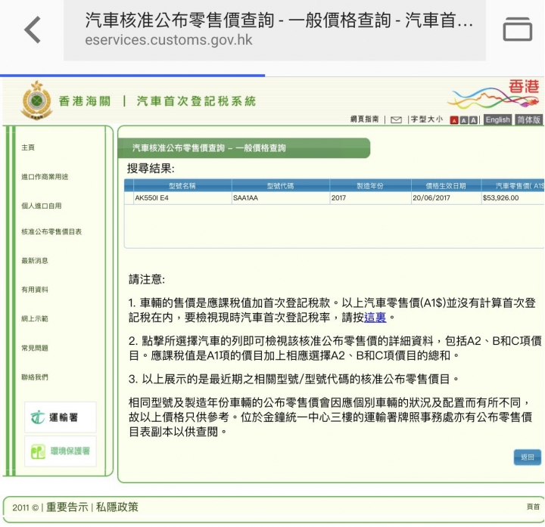The width and height of the screenshot is (545, 527).
Task: Click the blue 返回 back button
Action: coord(528,457)
